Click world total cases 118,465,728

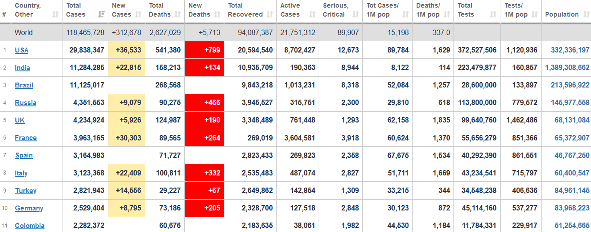click(85, 32)
